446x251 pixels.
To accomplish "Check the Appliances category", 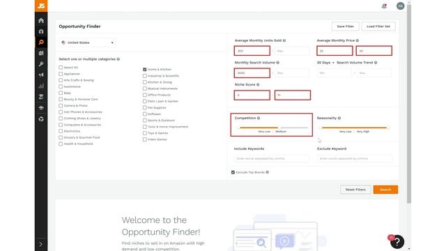I will [61, 74].
